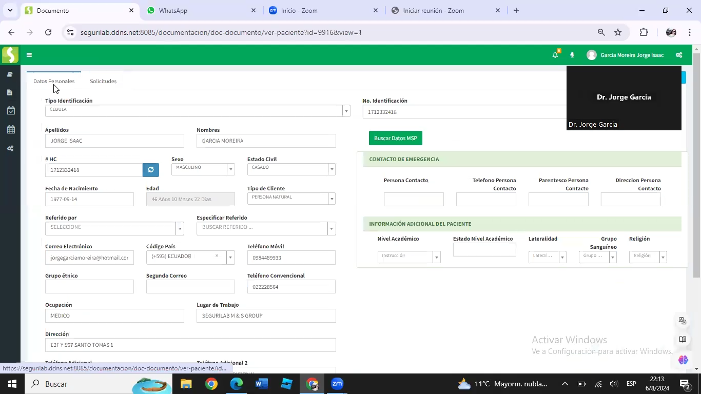Image resolution: width=701 pixels, height=394 pixels.
Task: Open the Sexo dropdown
Action: [231, 169]
